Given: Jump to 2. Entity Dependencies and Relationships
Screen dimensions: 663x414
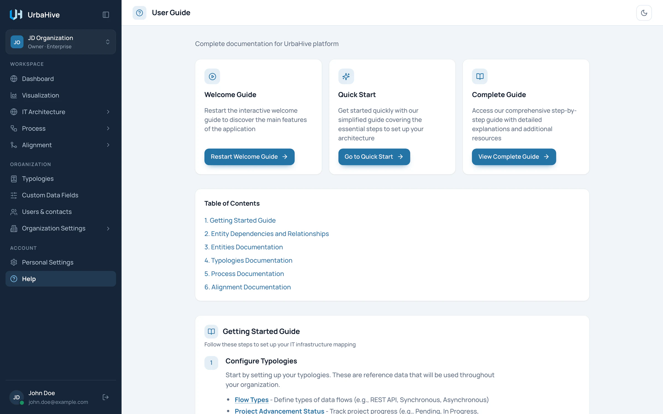Looking at the screenshot, I should [x=267, y=233].
